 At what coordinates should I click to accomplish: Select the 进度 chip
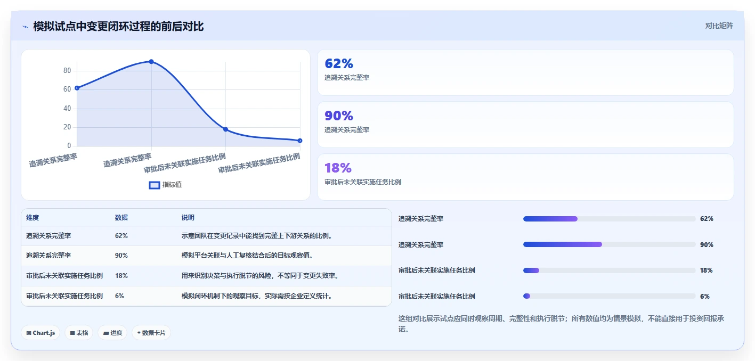coord(112,333)
